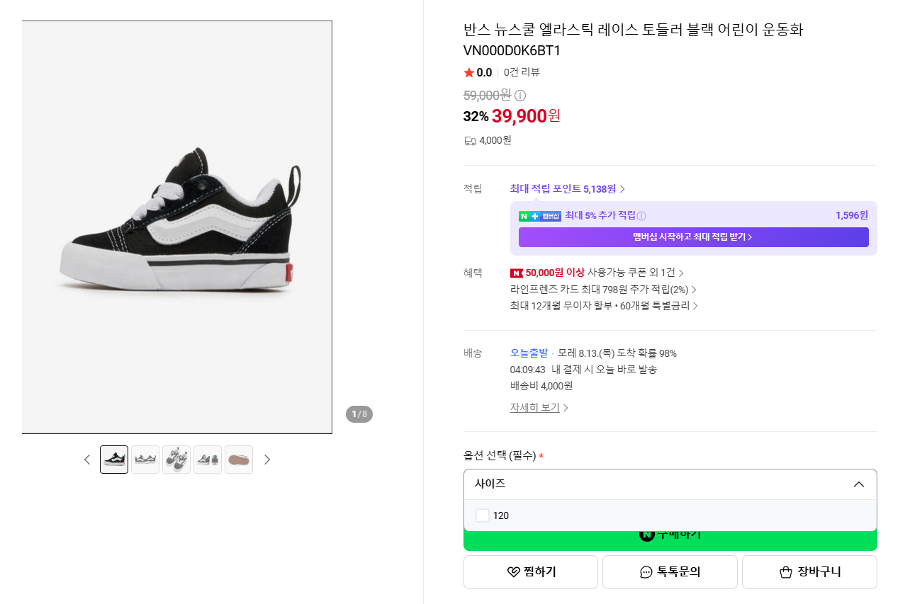This screenshot has height=604, width=922.
Task: Open 라인프렌즈 카드 추가 적립 details
Action: coord(603,290)
